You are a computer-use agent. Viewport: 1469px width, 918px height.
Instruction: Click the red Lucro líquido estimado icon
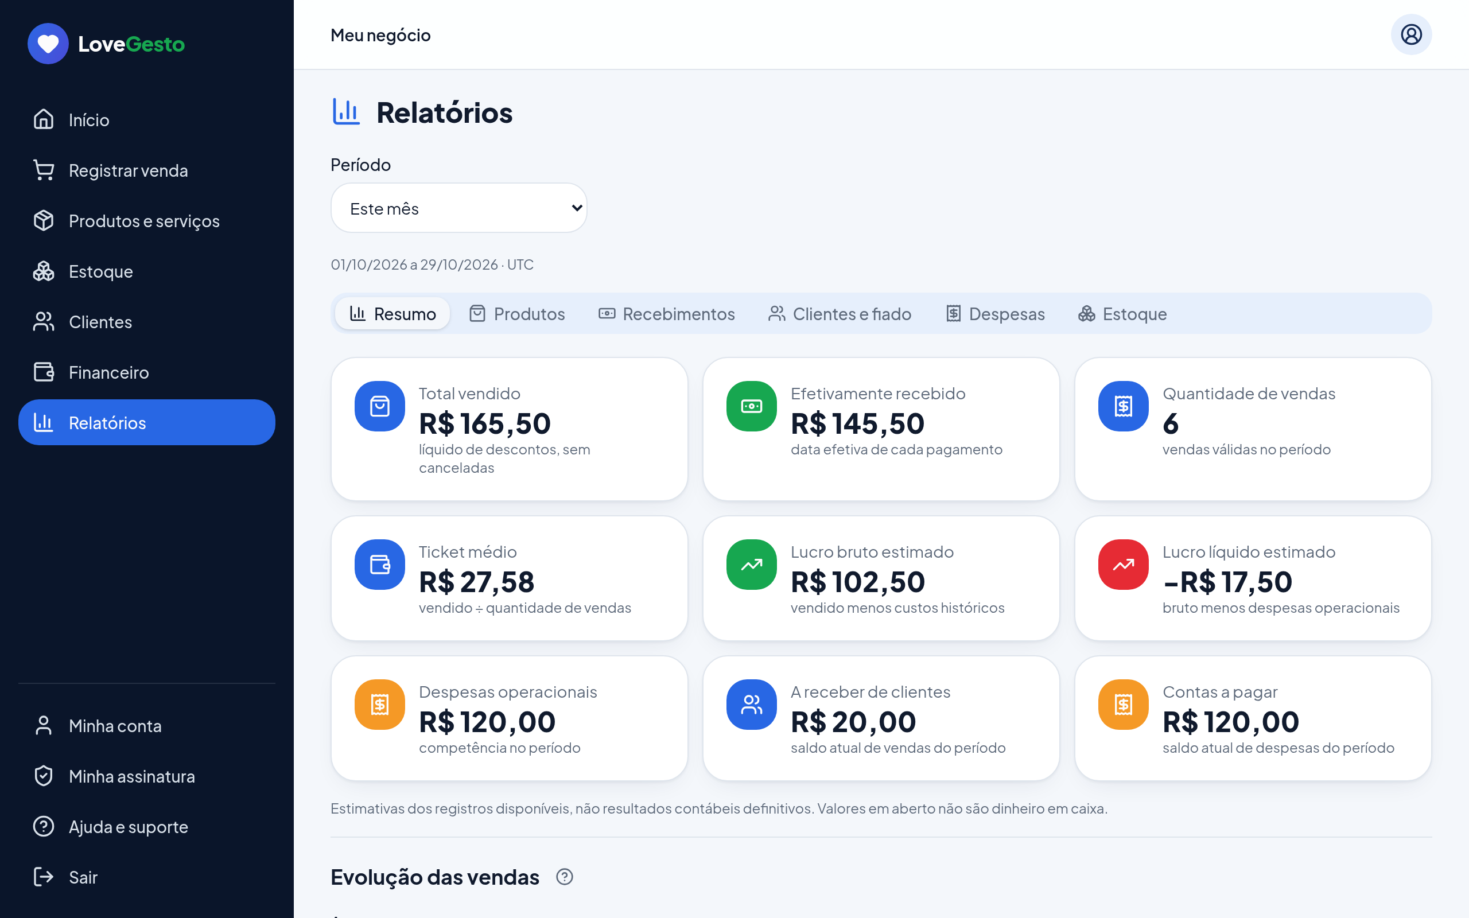1124,565
